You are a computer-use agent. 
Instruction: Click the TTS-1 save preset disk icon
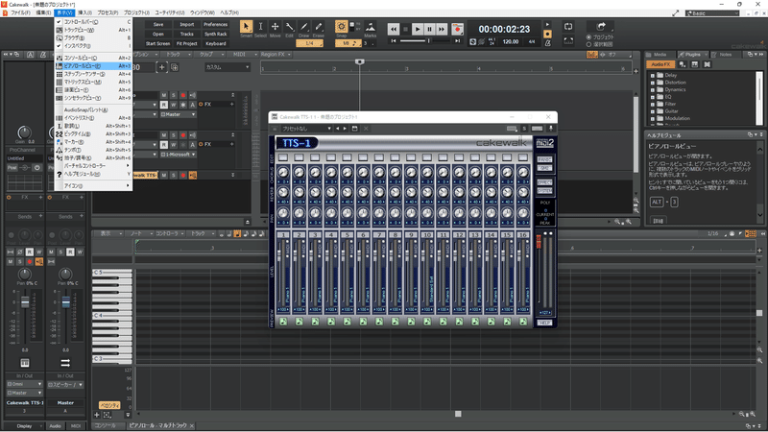coord(354,129)
